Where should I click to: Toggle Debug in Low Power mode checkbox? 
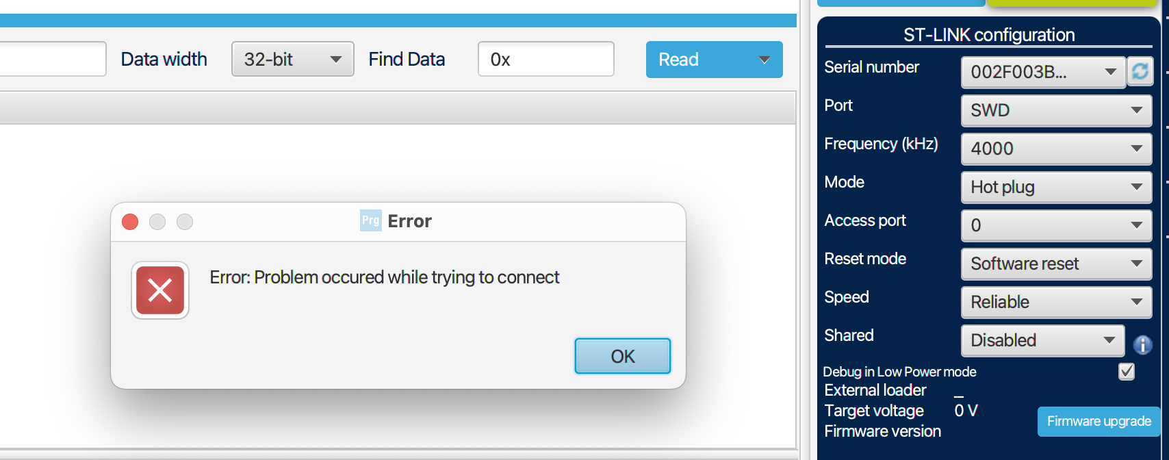[x=1126, y=371]
